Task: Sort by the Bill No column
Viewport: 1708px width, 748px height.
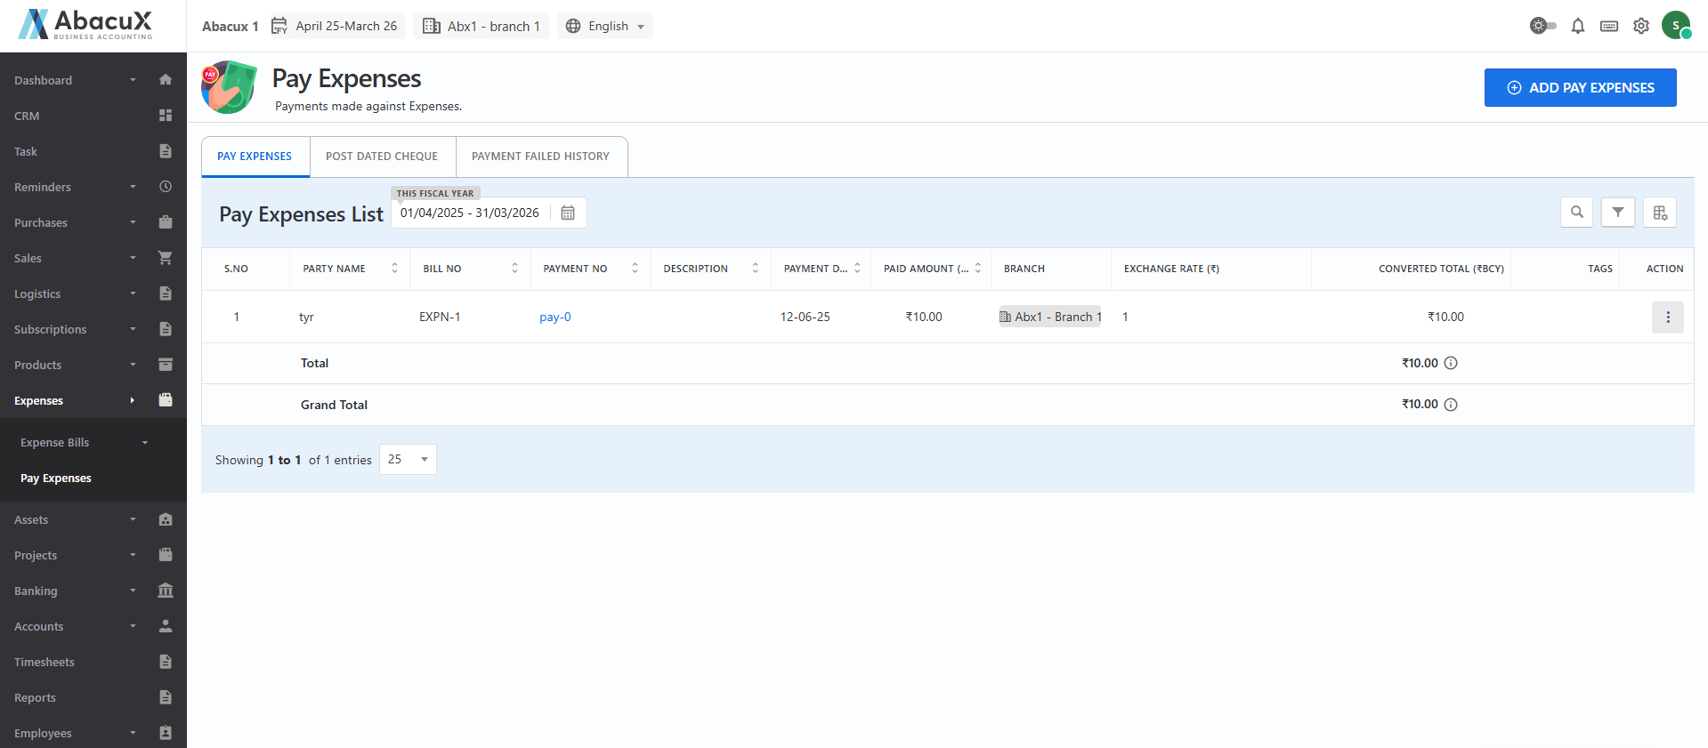Action: tap(514, 269)
